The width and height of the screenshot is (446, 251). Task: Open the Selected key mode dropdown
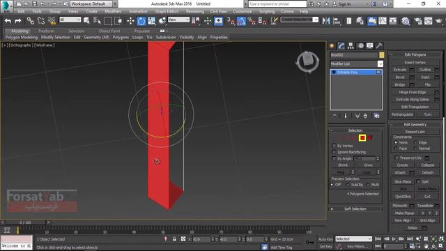click(x=353, y=238)
